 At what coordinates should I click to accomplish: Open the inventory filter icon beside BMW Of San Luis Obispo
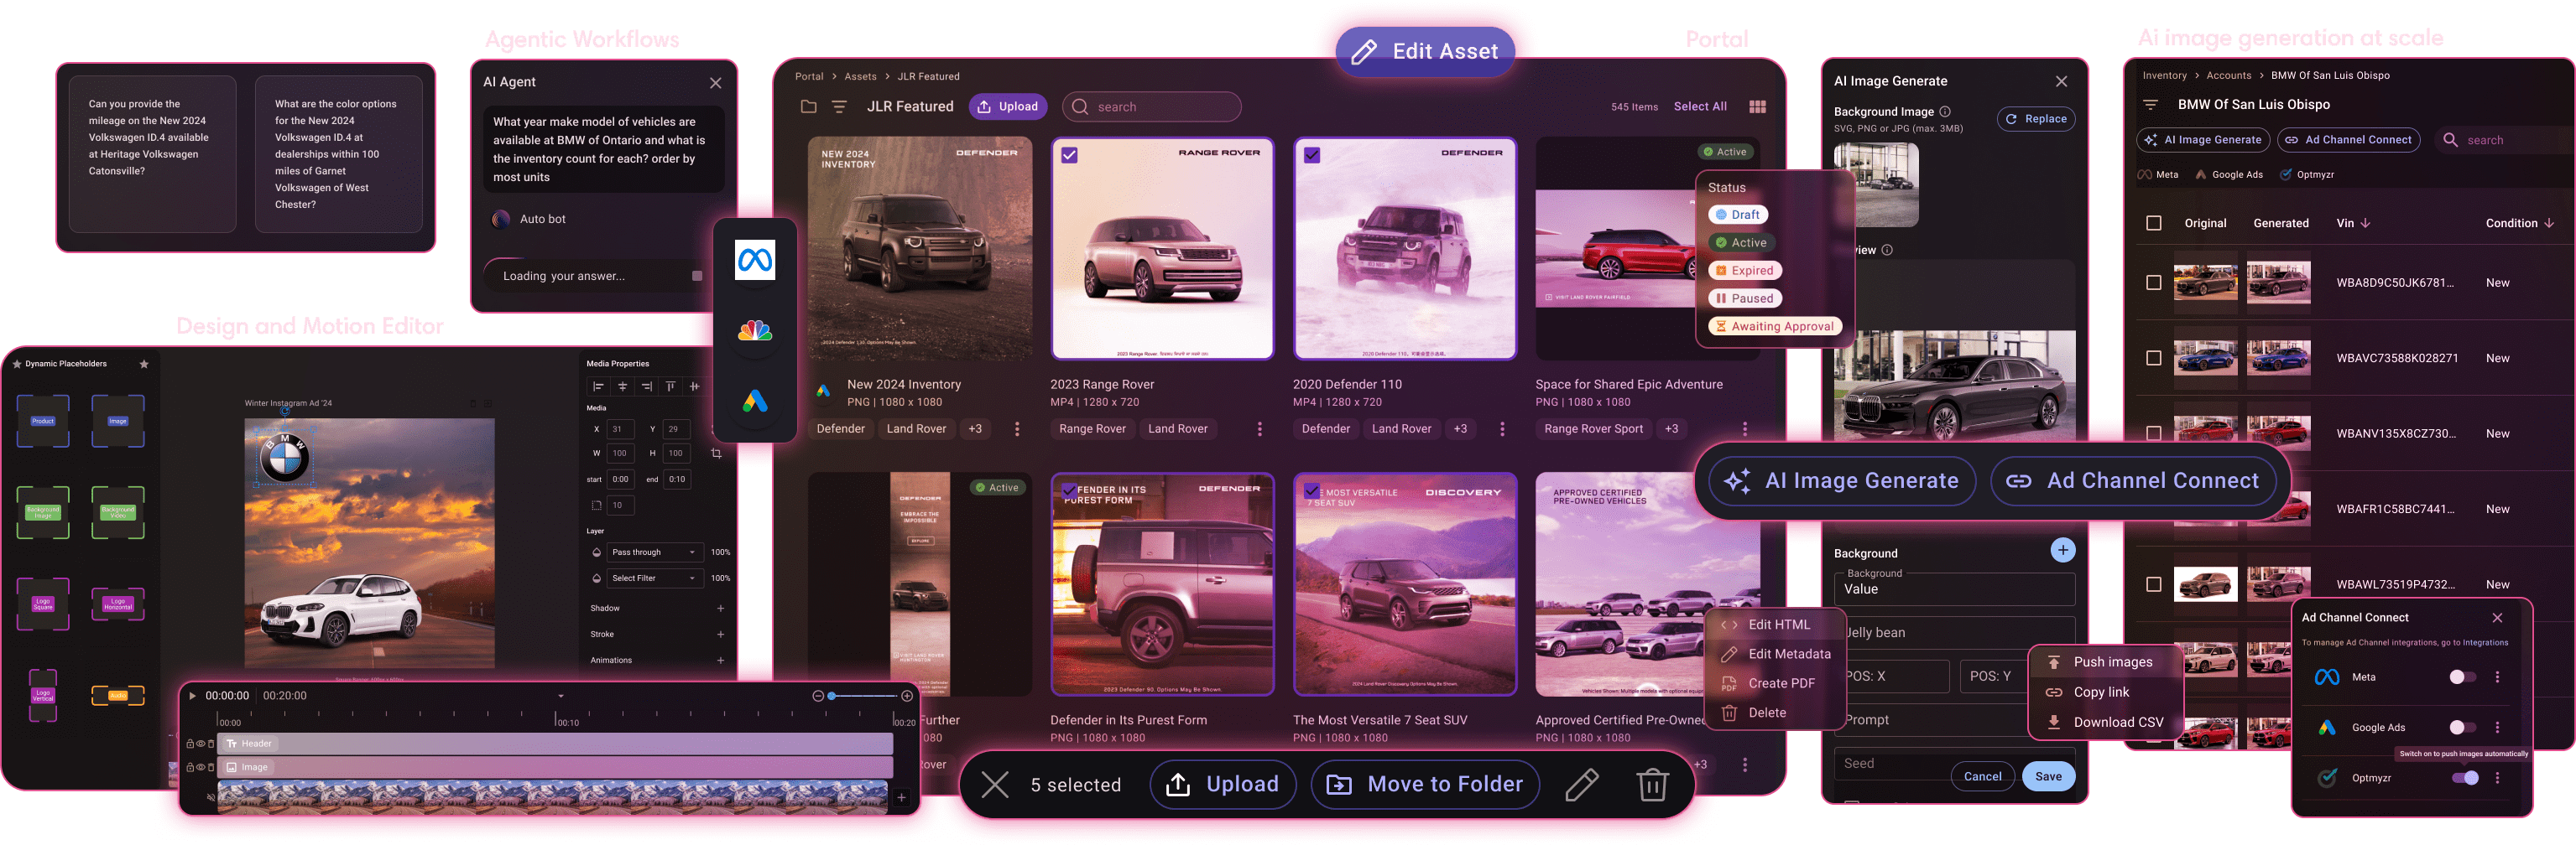pos(2151,105)
